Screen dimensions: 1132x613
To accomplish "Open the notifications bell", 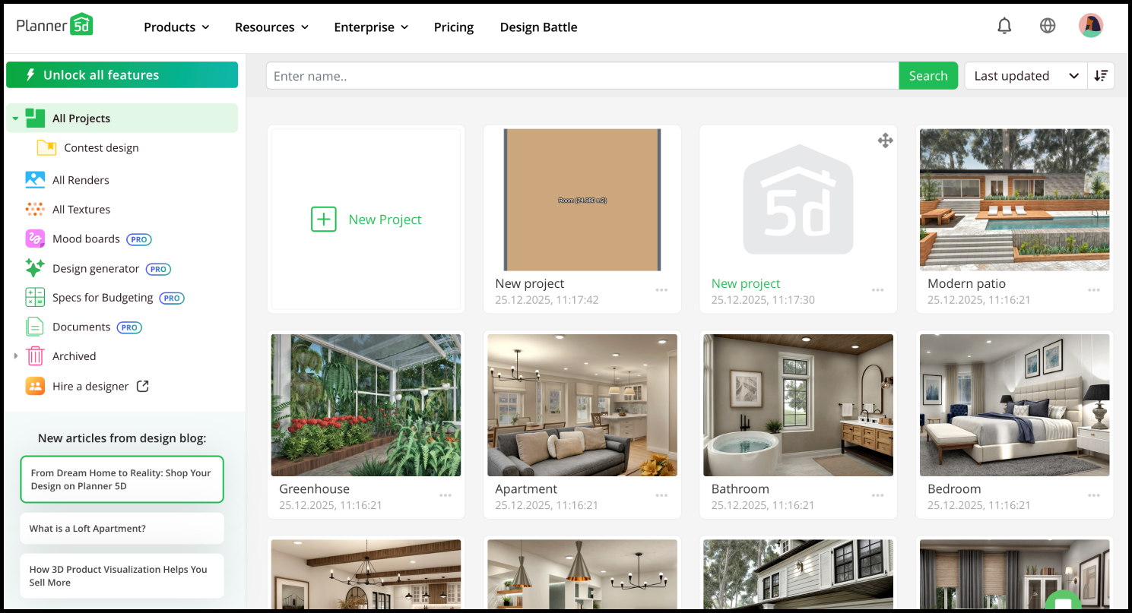I will tap(1004, 26).
